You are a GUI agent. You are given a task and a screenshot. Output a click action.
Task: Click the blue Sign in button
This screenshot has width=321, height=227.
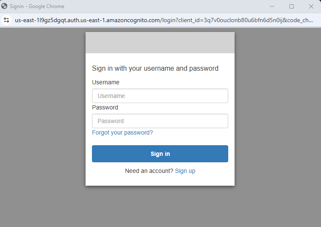point(160,154)
